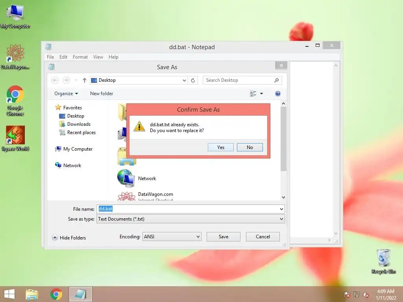Refresh the Desktop folder listing
This screenshot has width=403, height=302.
[193, 80]
